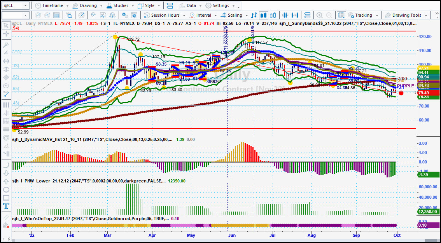441x243 pixels.
Task: Click the wide bar spacing icon
Action: pyautogui.click(x=295, y=15)
